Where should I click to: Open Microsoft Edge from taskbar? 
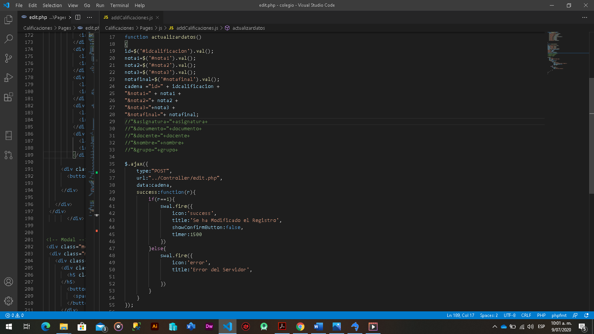coord(46,327)
